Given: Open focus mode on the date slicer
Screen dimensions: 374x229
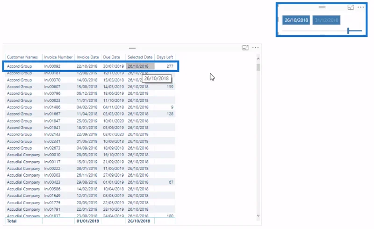Looking at the screenshot, I should [x=351, y=7].
